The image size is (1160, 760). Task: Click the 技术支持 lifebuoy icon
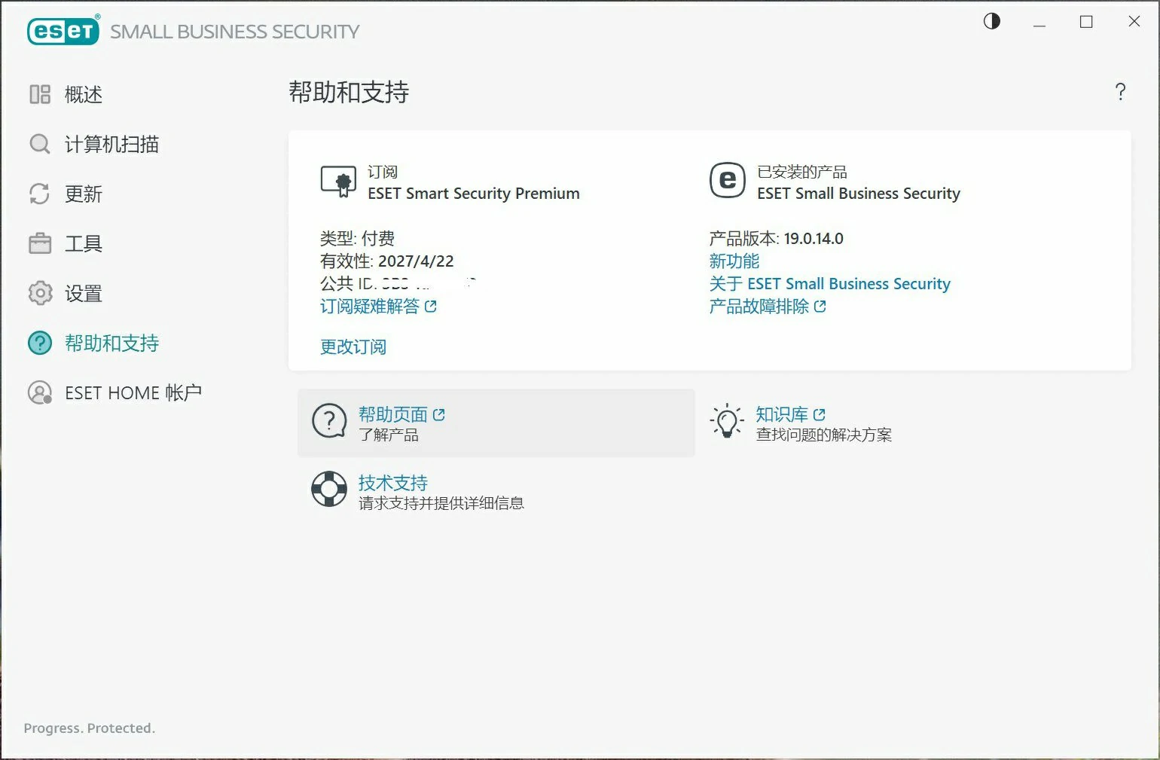pyautogui.click(x=329, y=490)
